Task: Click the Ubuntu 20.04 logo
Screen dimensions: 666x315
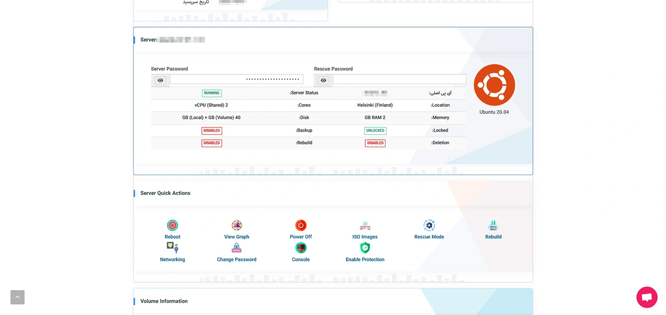Action: pos(494,85)
